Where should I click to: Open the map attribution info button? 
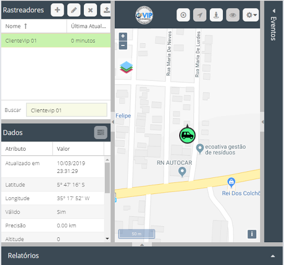coord(252,234)
